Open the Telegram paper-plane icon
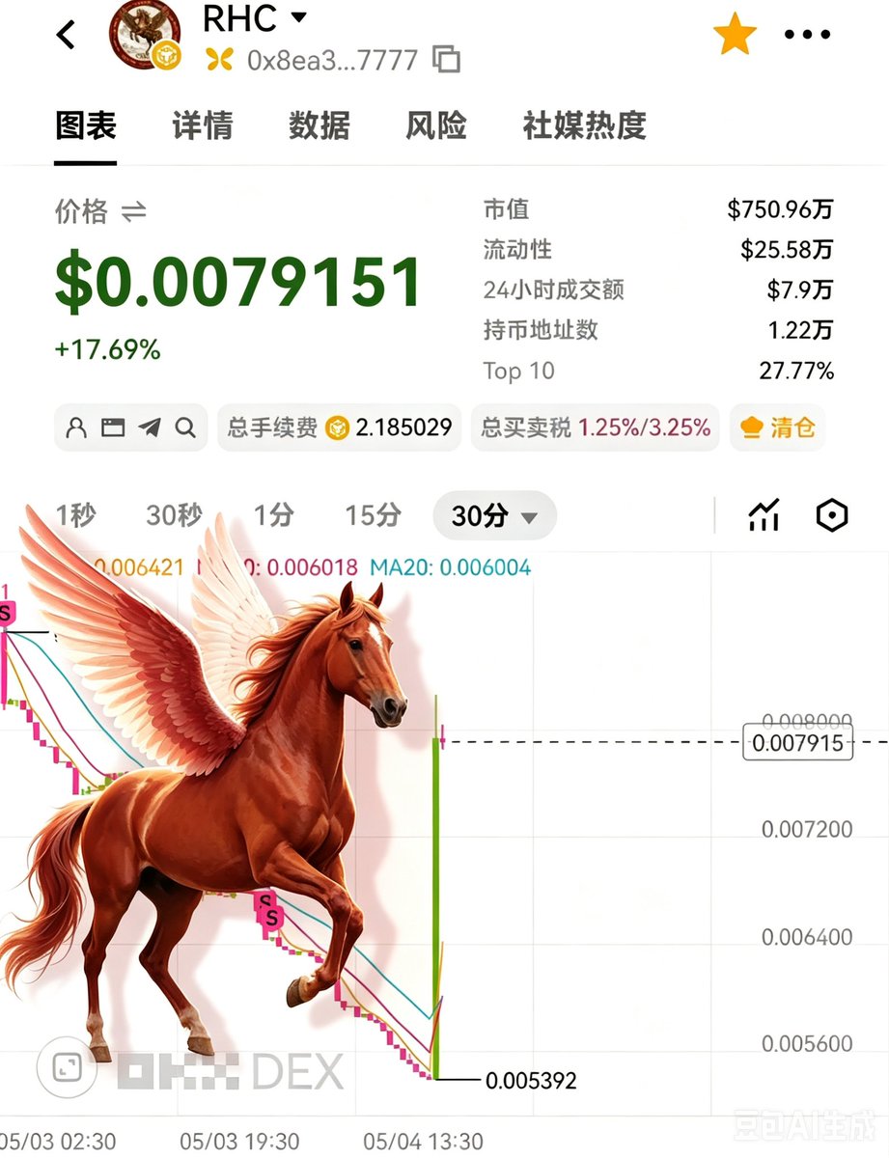 tap(150, 427)
